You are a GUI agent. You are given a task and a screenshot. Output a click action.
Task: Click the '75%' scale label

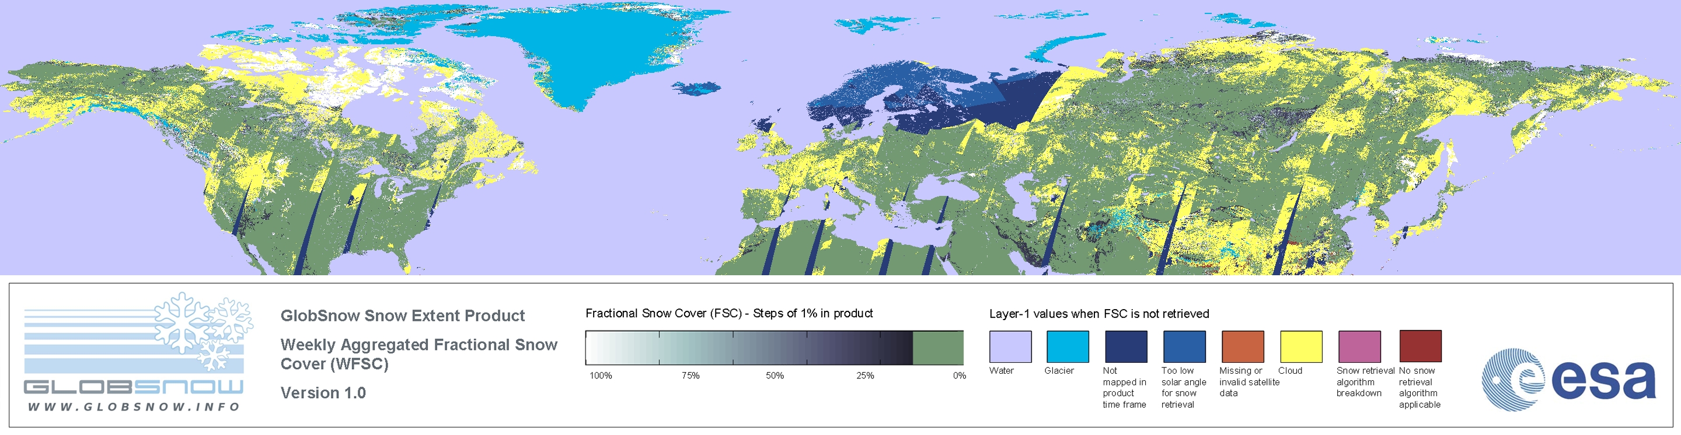point(690,376)
